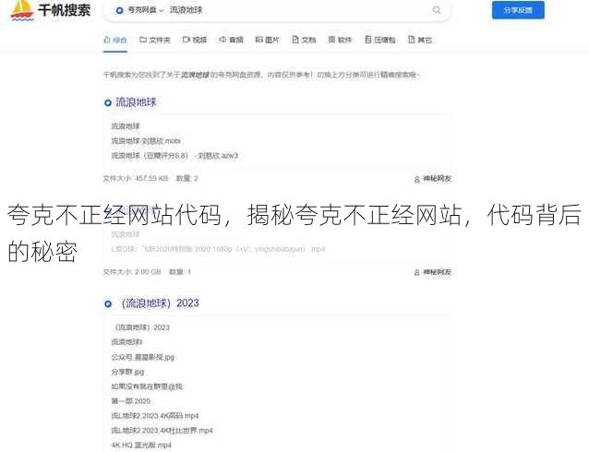Switch to the 压缩包 tab
The image size is (589, 452).
click(x=379, y=40)
